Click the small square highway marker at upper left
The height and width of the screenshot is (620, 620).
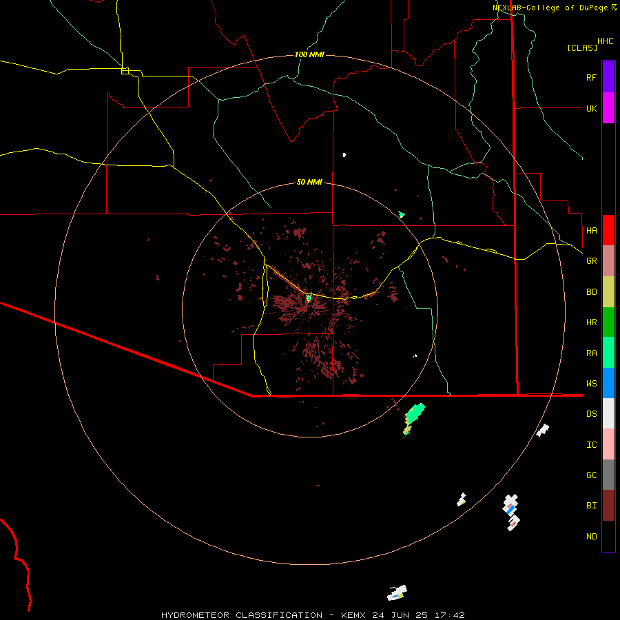[x=125, y=71]
